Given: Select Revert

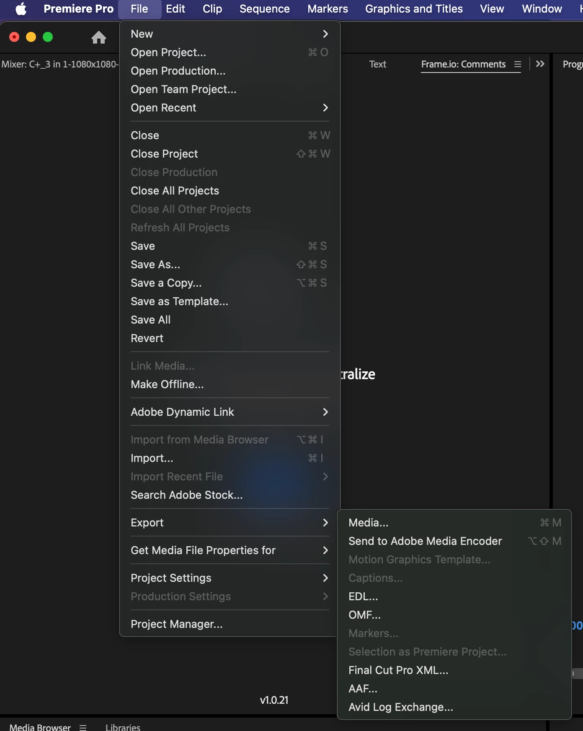Looking at the screenshot, I should pyautogui.click(x=230, y=338).
